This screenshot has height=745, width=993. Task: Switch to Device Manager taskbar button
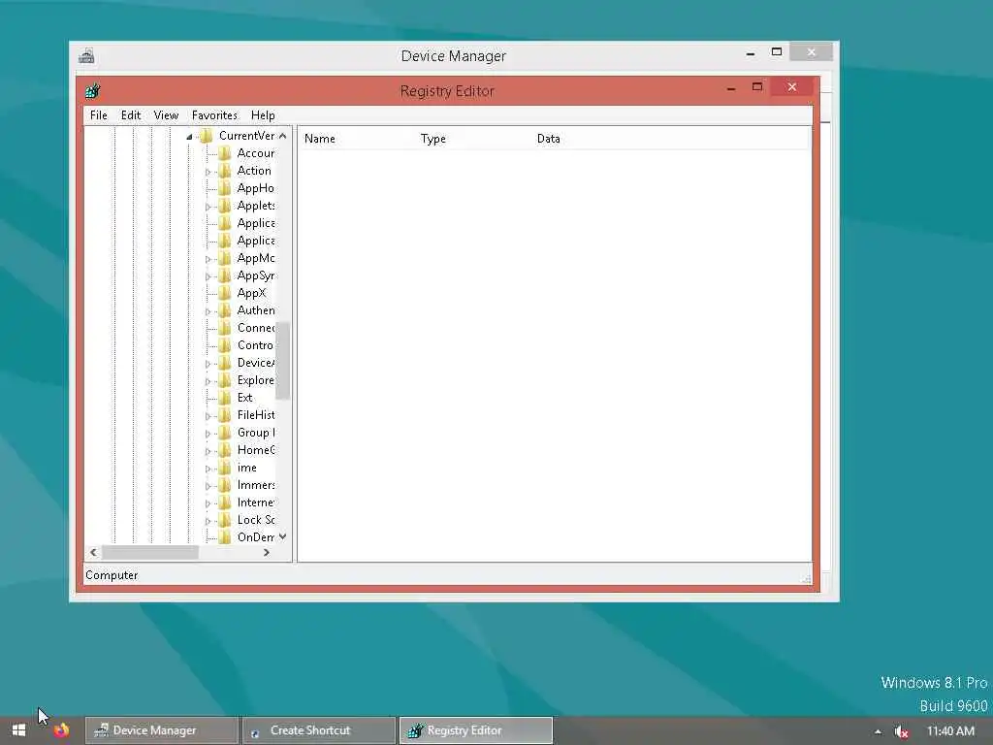162,730
